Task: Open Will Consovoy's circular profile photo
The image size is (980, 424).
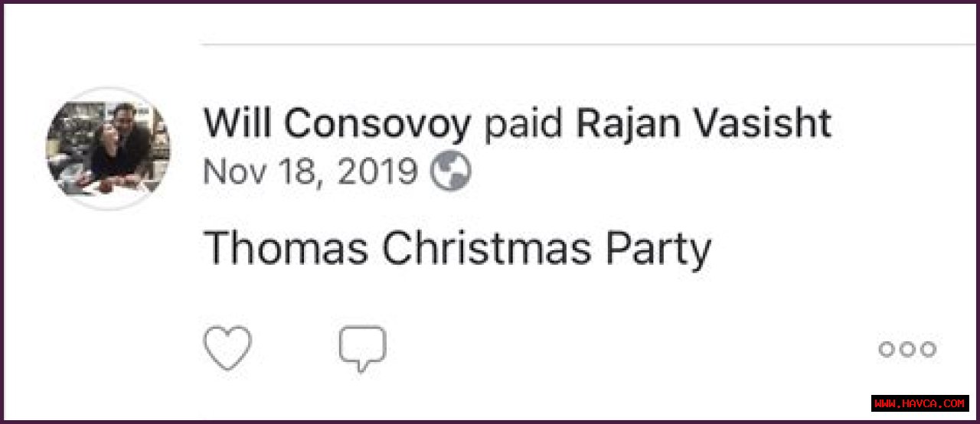Action: click(x=108, y=148)
